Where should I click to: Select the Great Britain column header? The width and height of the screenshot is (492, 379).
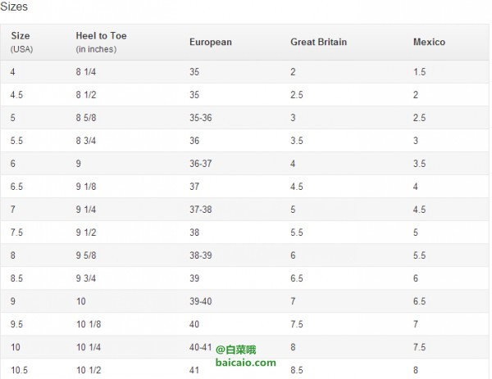coord(318,42)
